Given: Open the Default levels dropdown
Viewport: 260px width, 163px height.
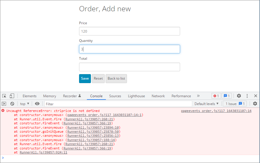Looking at the screenshot, I should tap(206, 104).
